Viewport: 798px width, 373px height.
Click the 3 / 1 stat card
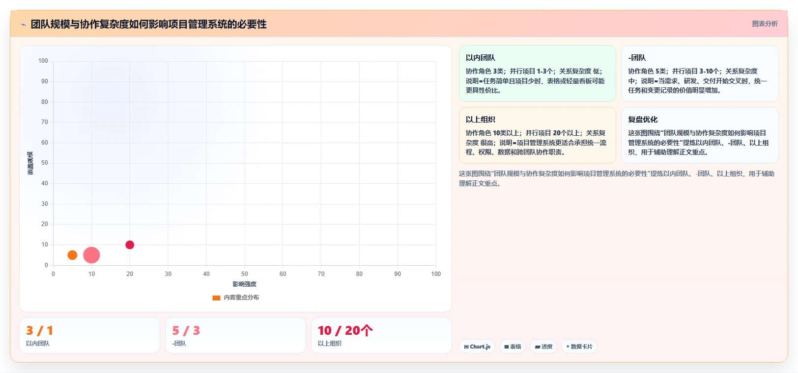89,335
